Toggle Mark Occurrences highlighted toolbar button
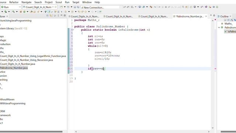Screen dimensions: 236x133 click(x=49, y=11)
